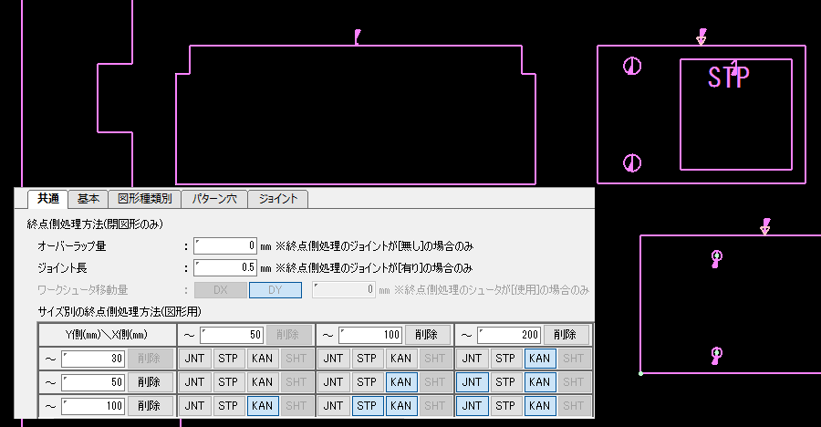Delete the Y-side 50 row with 削除
The height and width of the screenshot is (427, 821).
click(149, 382)
